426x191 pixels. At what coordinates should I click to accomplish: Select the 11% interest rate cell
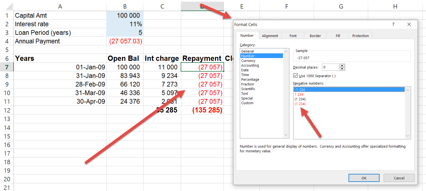125,24
